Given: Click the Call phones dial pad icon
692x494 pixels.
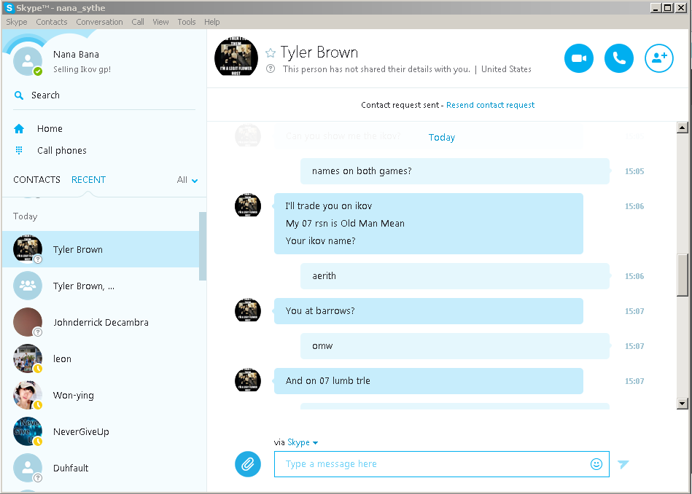Looking at the screenshot, I should pos(19,150).
